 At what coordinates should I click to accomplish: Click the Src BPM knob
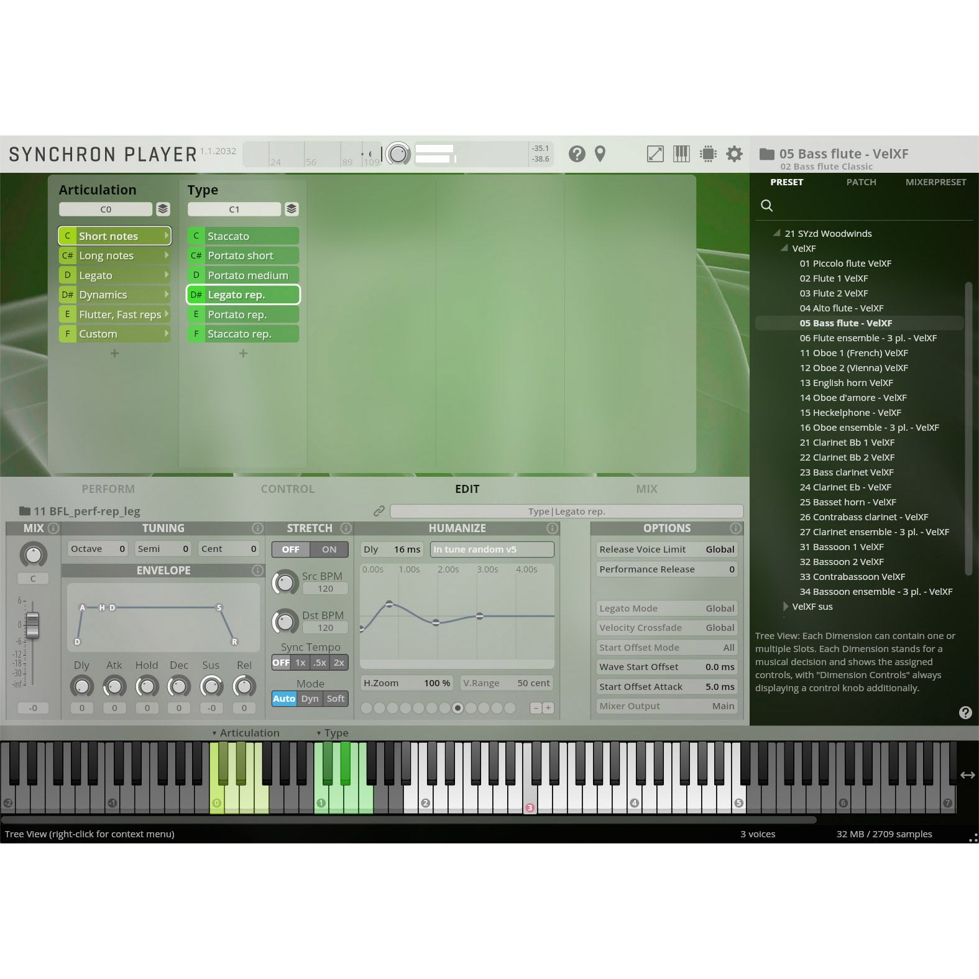285,582
